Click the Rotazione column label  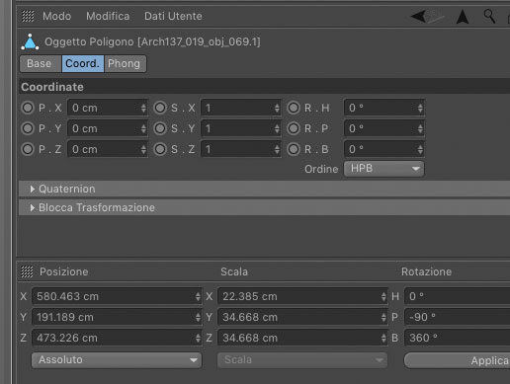point(426,271)
